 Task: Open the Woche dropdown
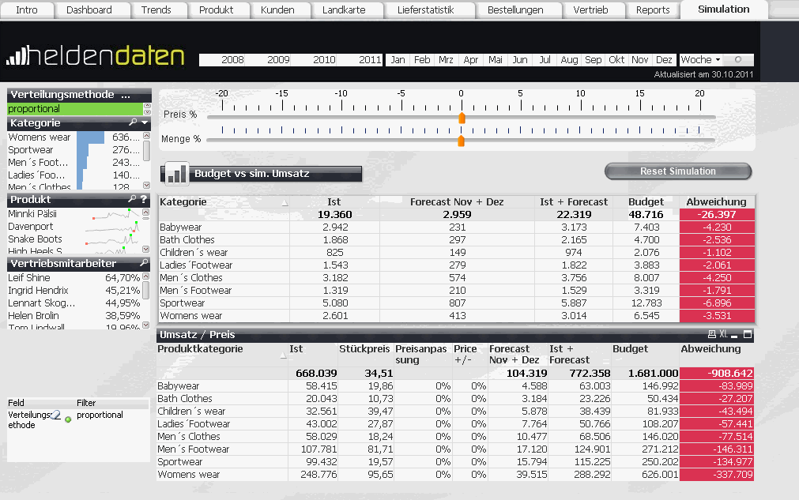coord(700,59)
